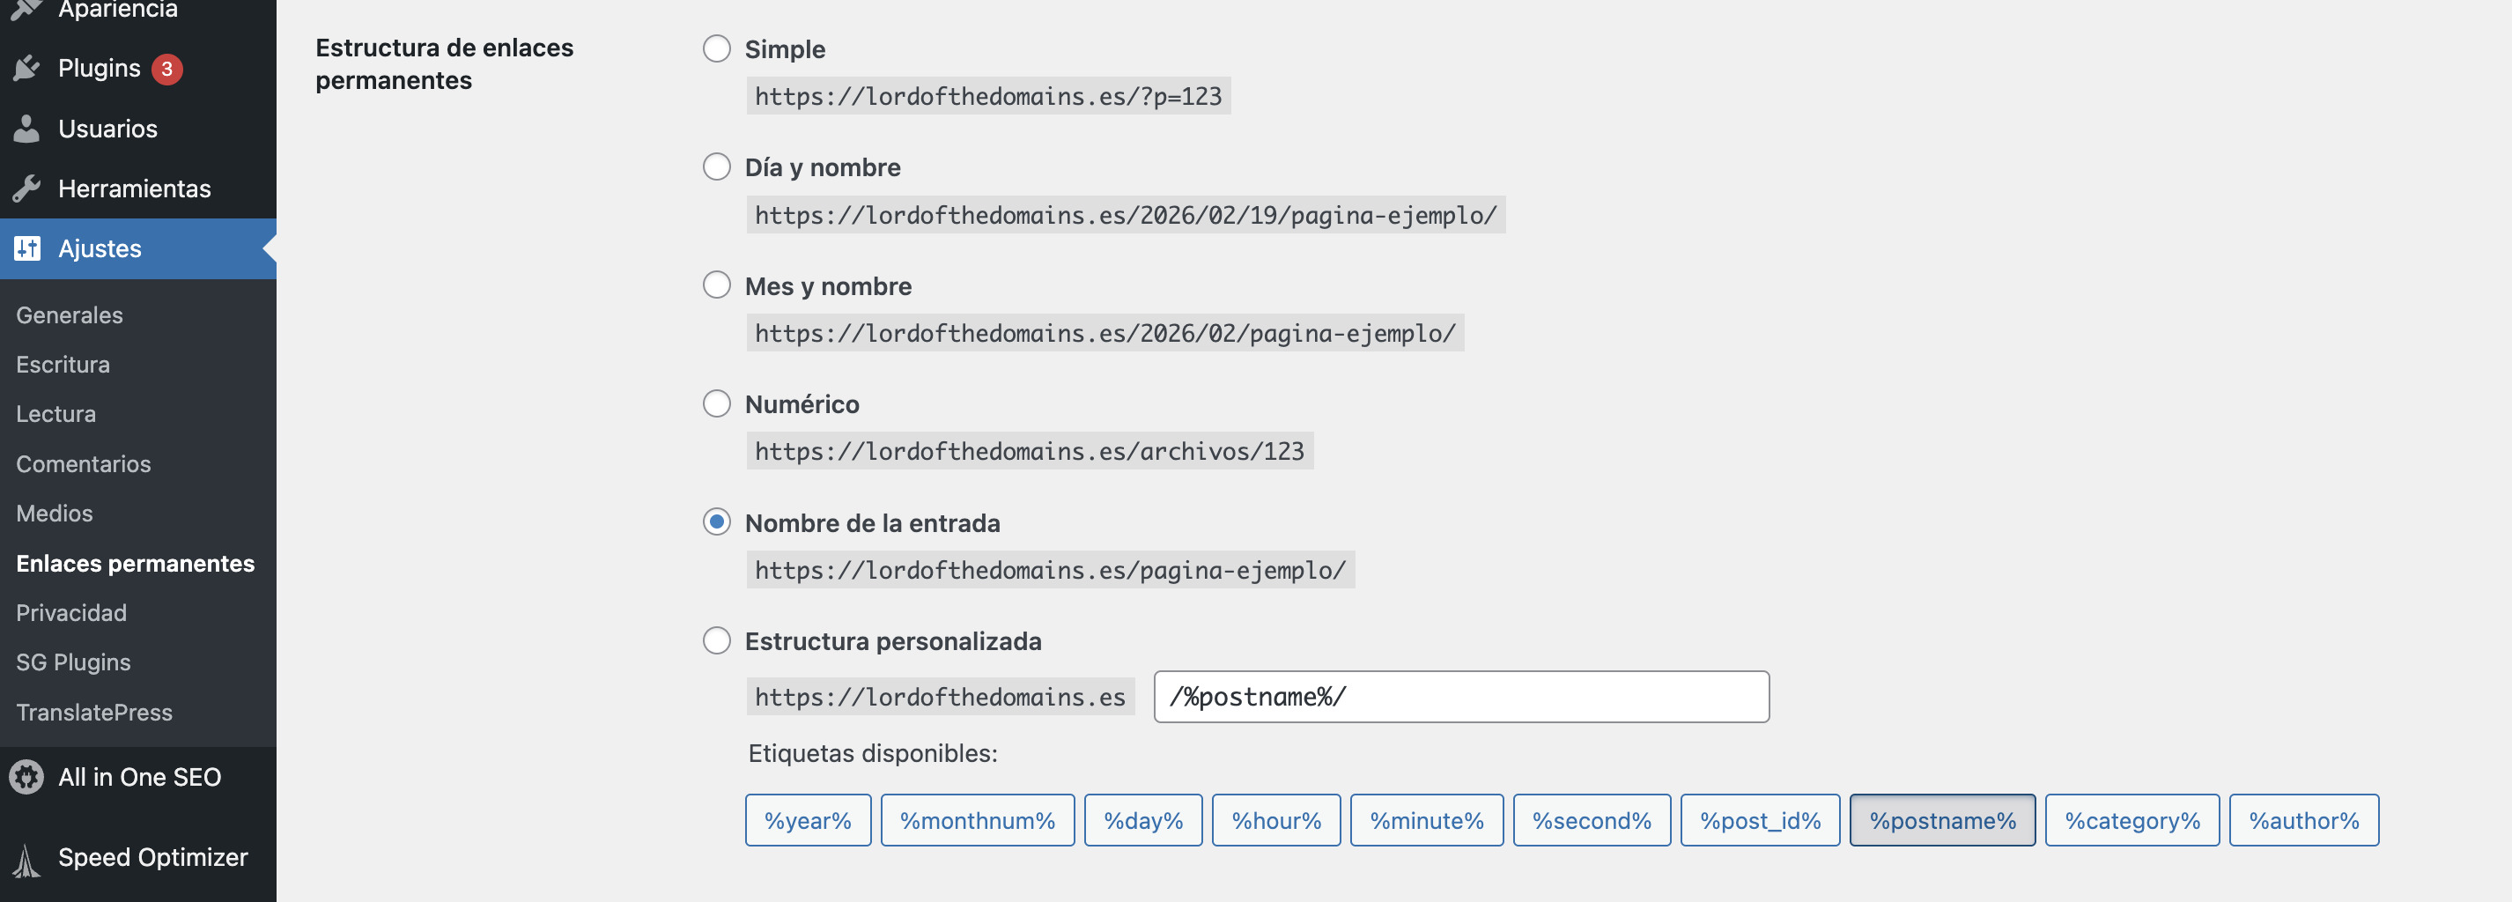Select the Día y nombre permalink option

717,166
